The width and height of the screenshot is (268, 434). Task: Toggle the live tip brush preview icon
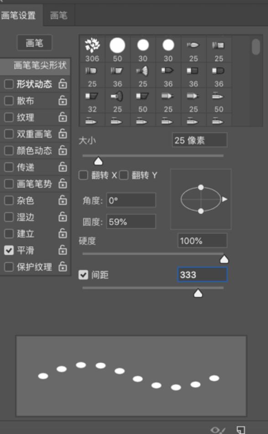[x=218, y=430]
